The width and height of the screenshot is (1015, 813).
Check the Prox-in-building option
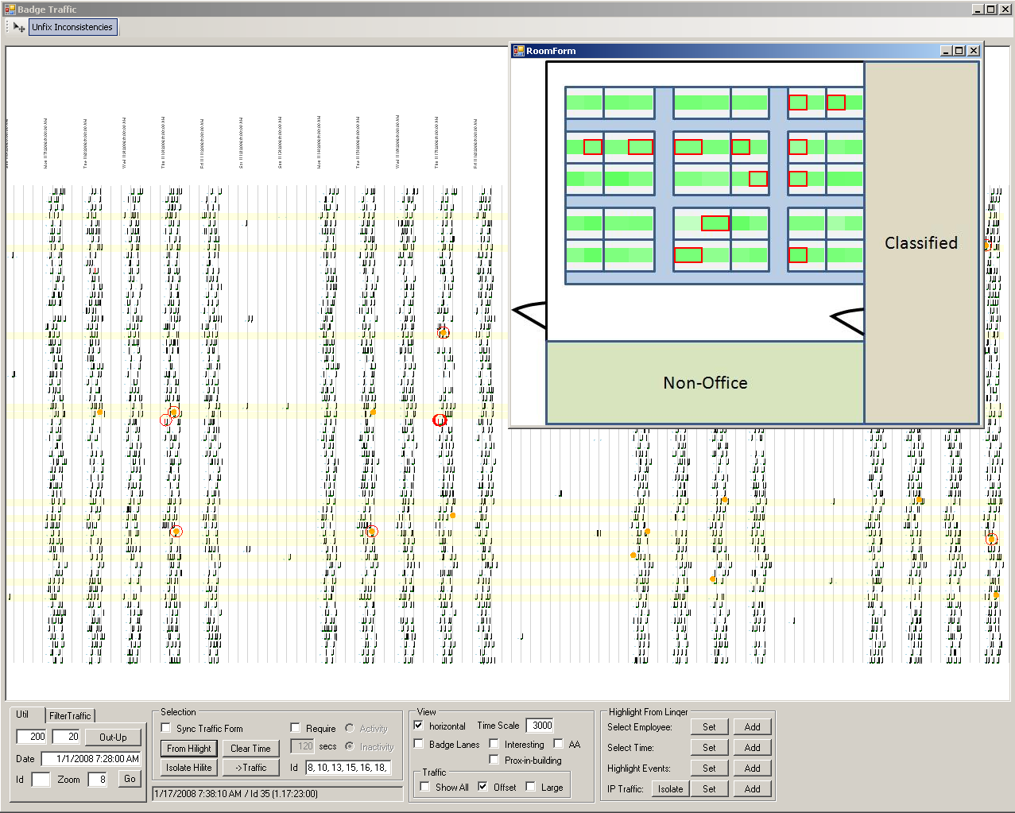coord(494,760)
